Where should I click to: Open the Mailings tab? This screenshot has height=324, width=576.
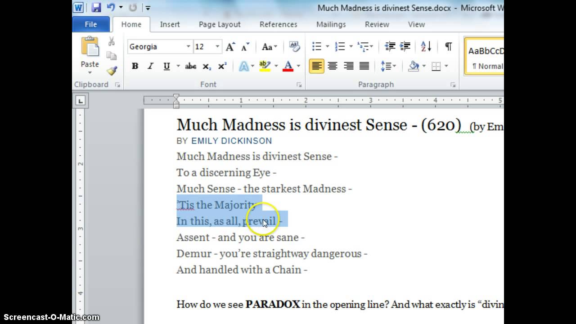click(x=331, y=24)
